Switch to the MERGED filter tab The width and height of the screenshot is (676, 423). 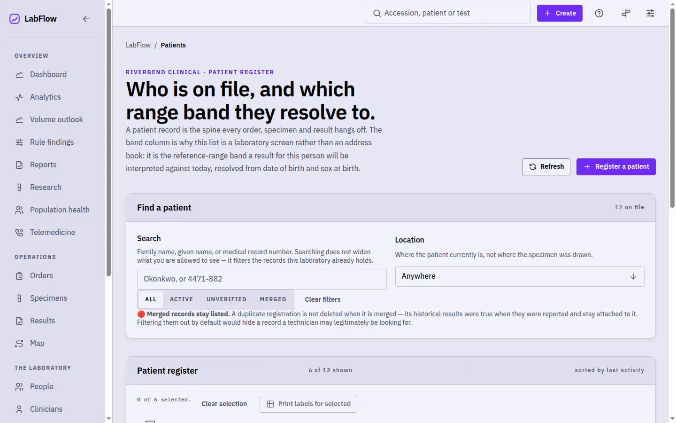(273, 299)
